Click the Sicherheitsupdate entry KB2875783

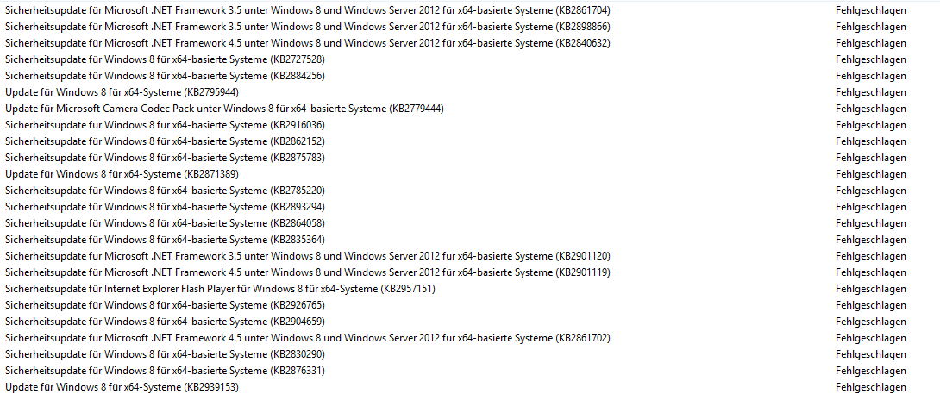tap(165, 158)
